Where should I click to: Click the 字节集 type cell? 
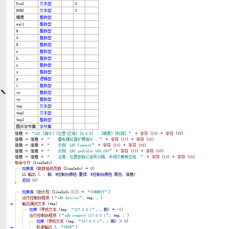50,127
